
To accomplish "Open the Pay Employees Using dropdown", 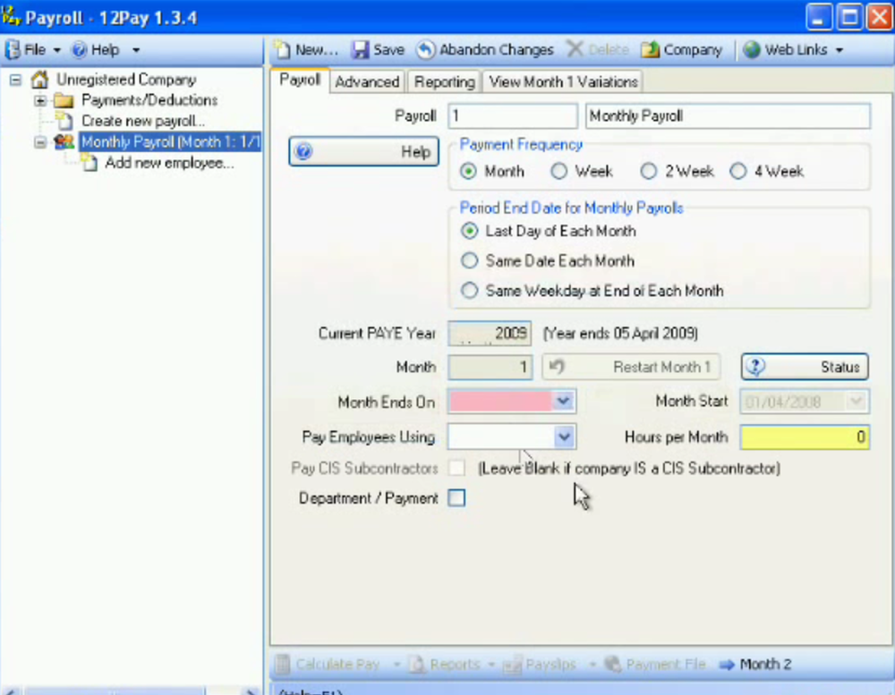I will click(x=564, y=437).
